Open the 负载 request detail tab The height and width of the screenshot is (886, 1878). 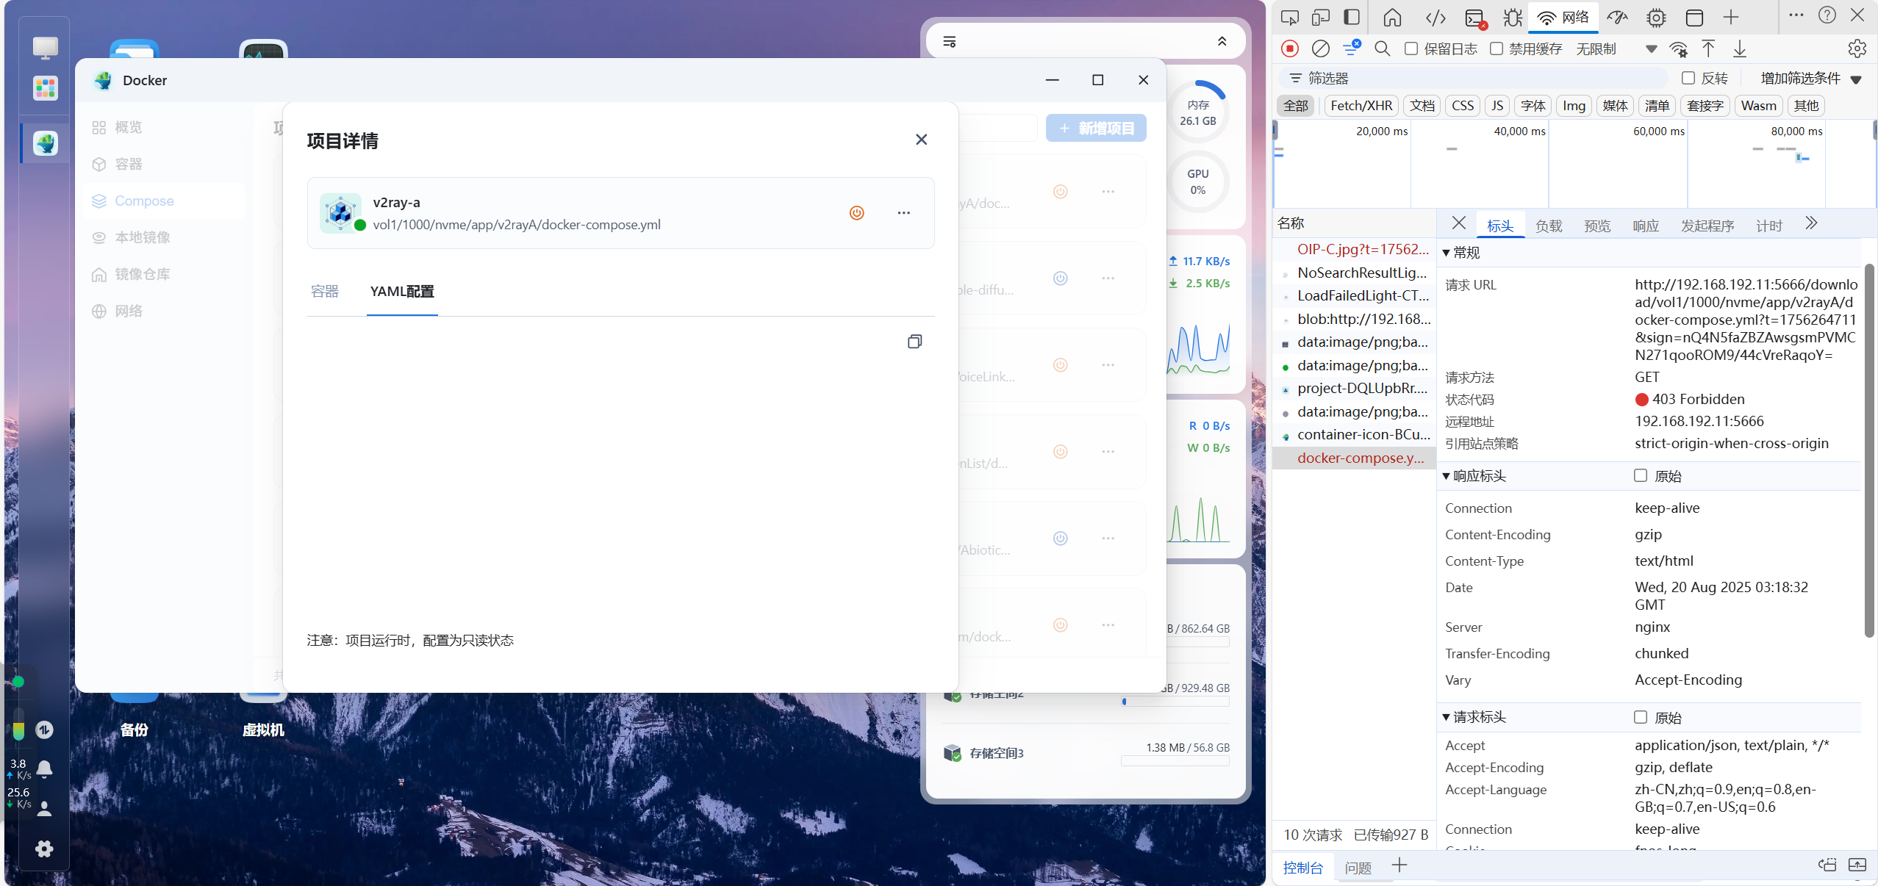click(x=1549, y=226)
